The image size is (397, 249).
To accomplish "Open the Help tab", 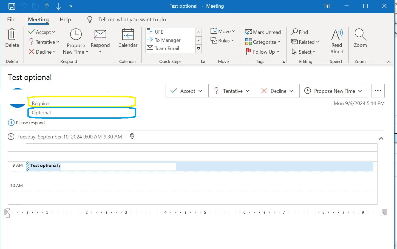I will [65, 19].
